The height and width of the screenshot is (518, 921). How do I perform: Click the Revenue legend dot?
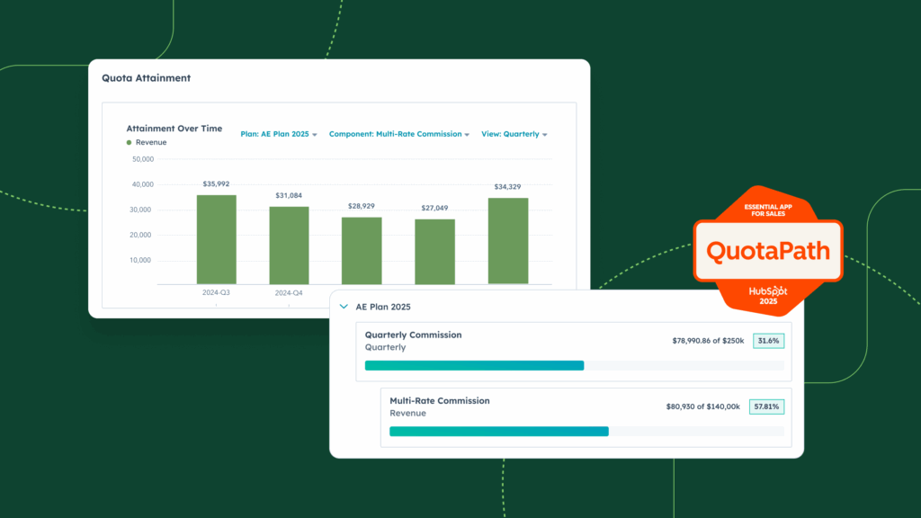pos(130,142)
